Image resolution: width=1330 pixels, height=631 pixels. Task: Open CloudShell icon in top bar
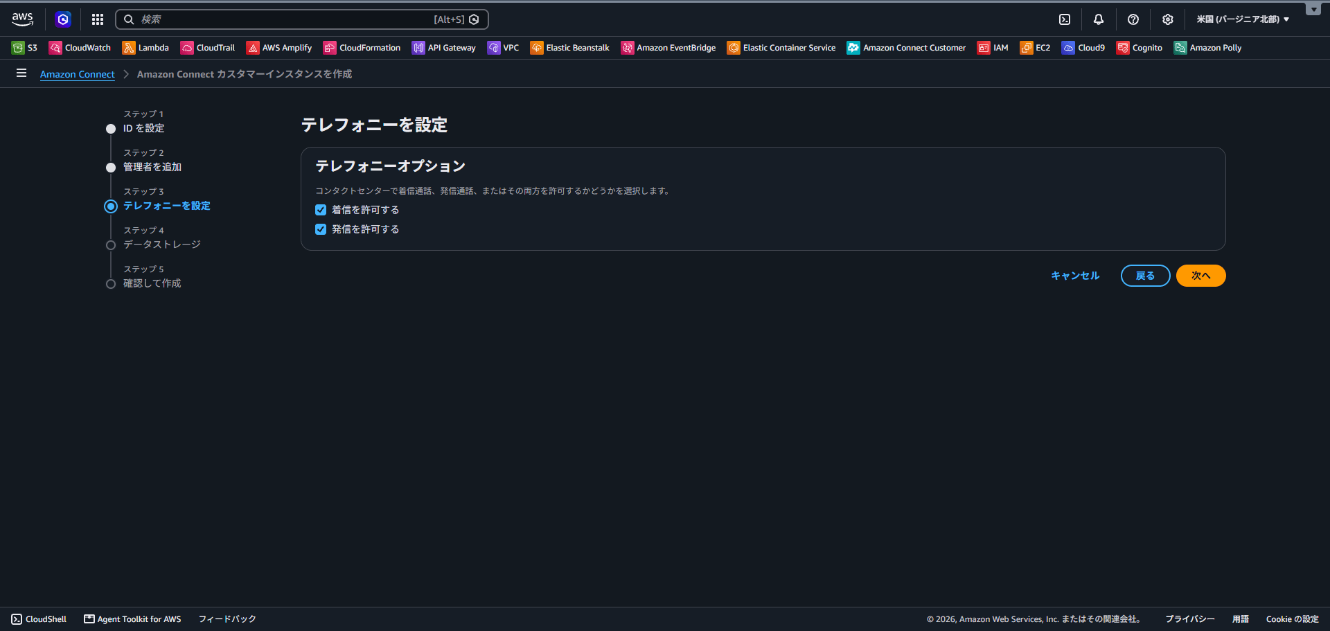pos(1065,19)
